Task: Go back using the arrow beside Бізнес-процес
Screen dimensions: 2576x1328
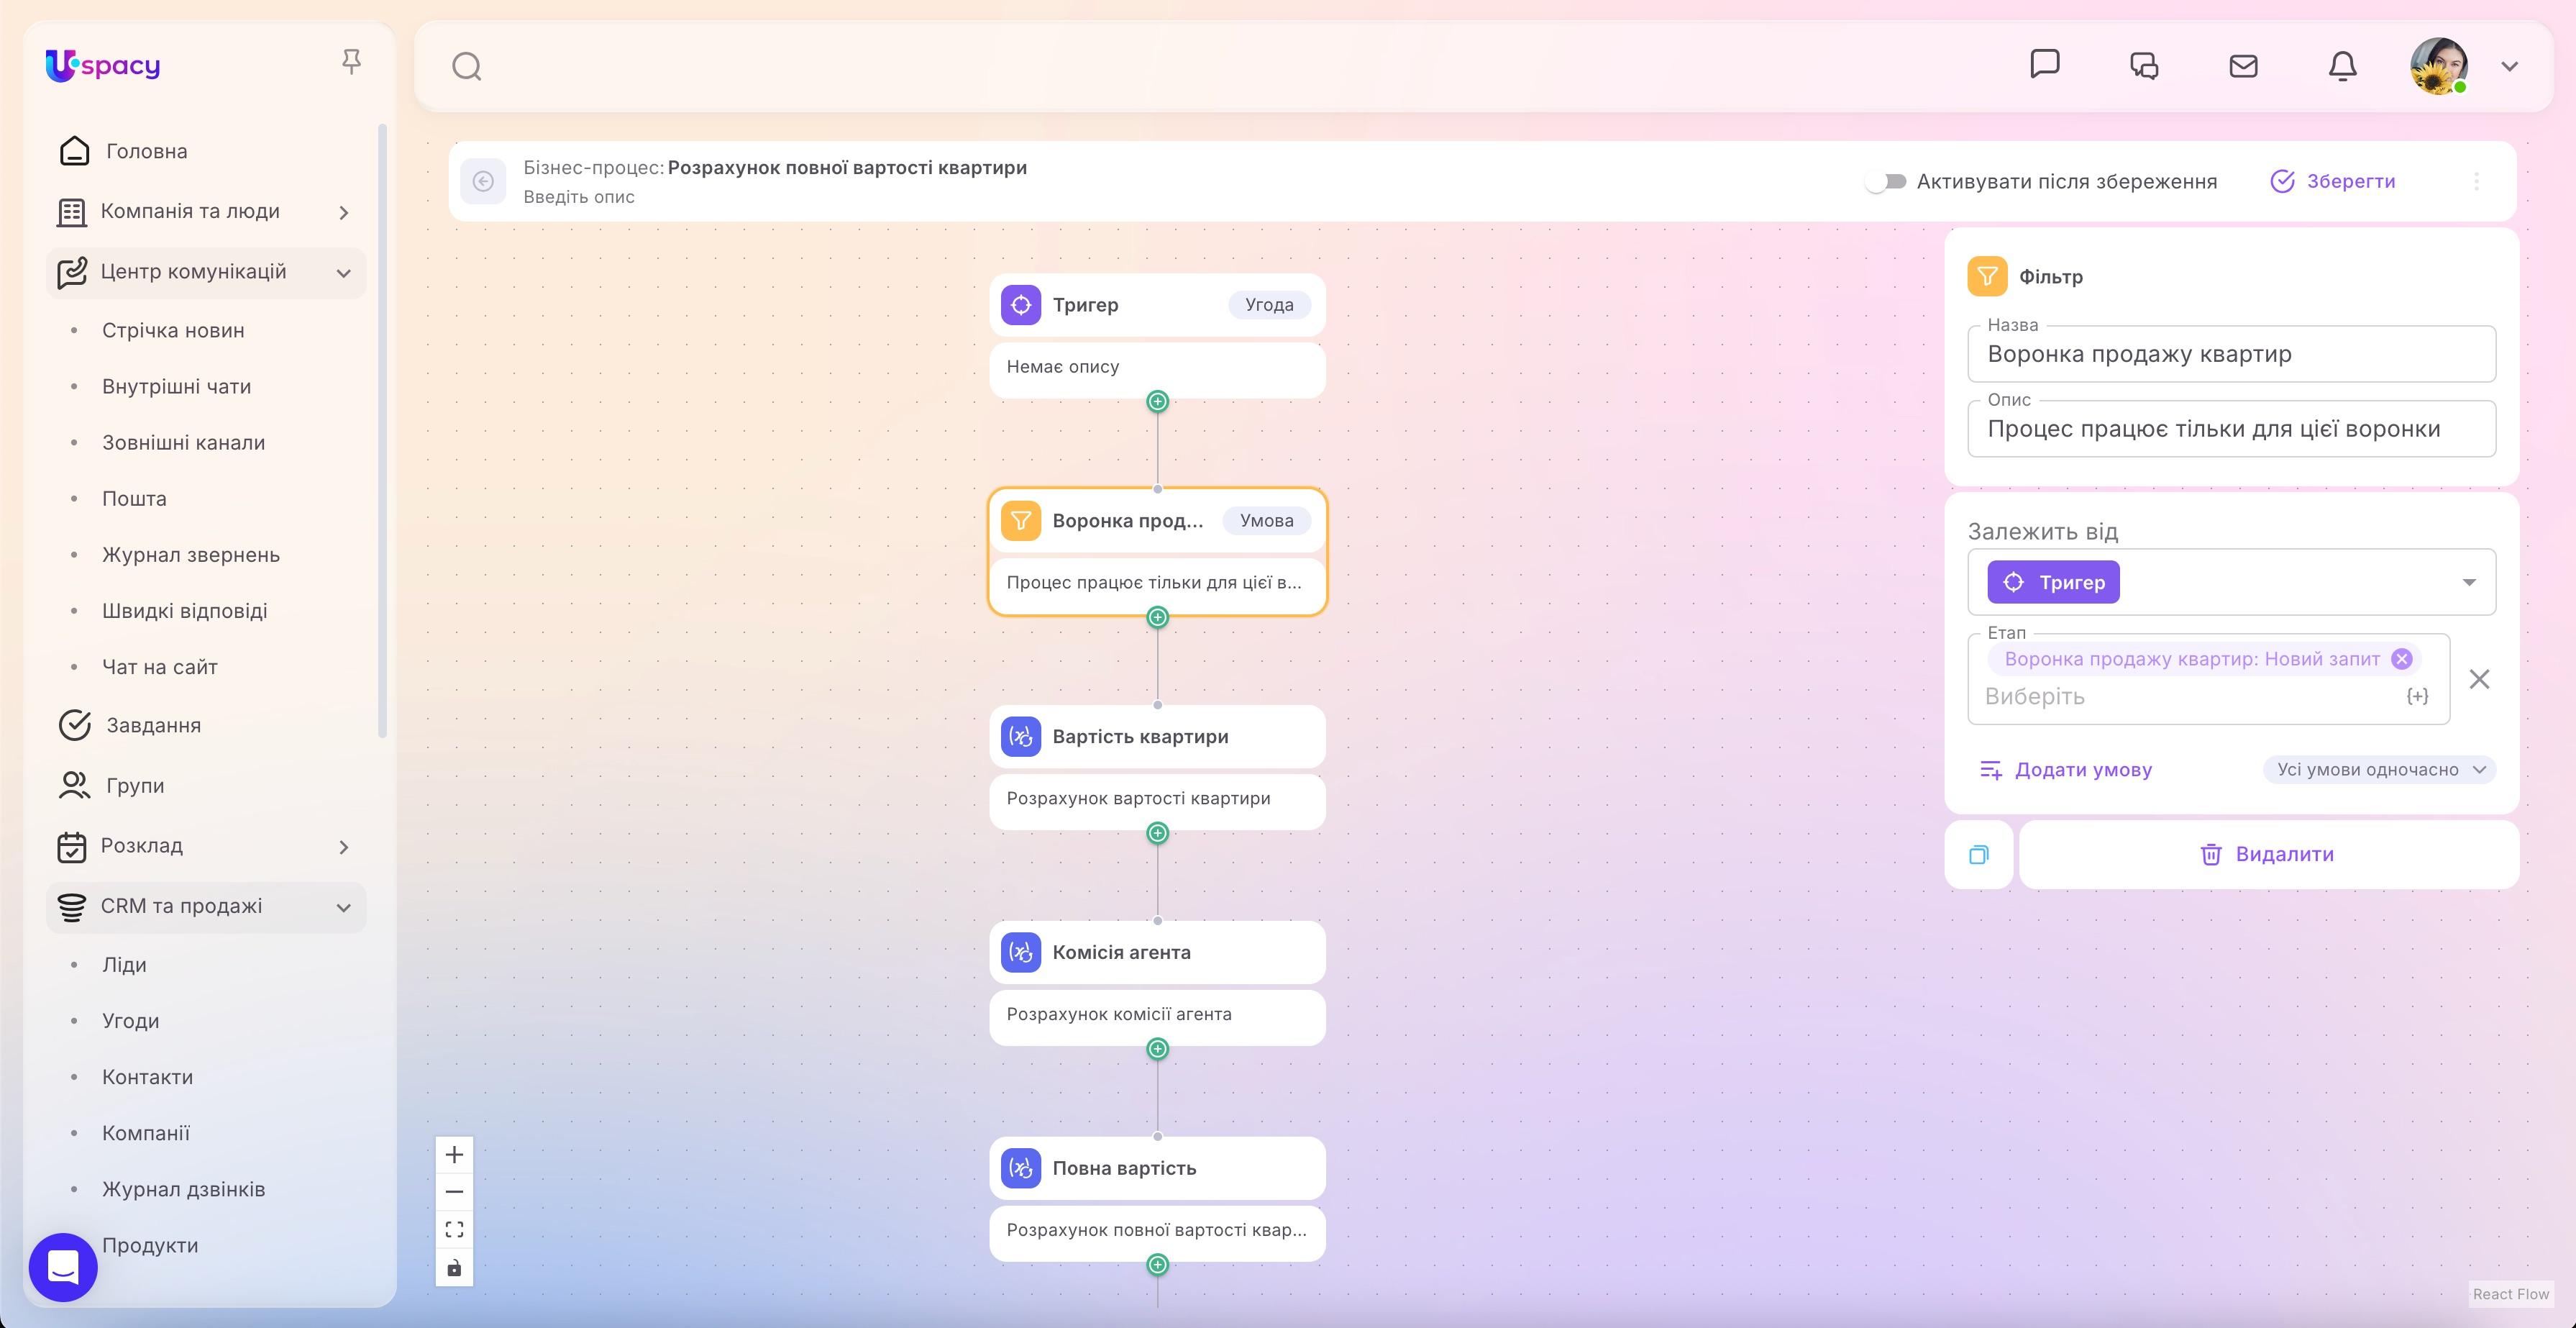Action: [483, 181]
